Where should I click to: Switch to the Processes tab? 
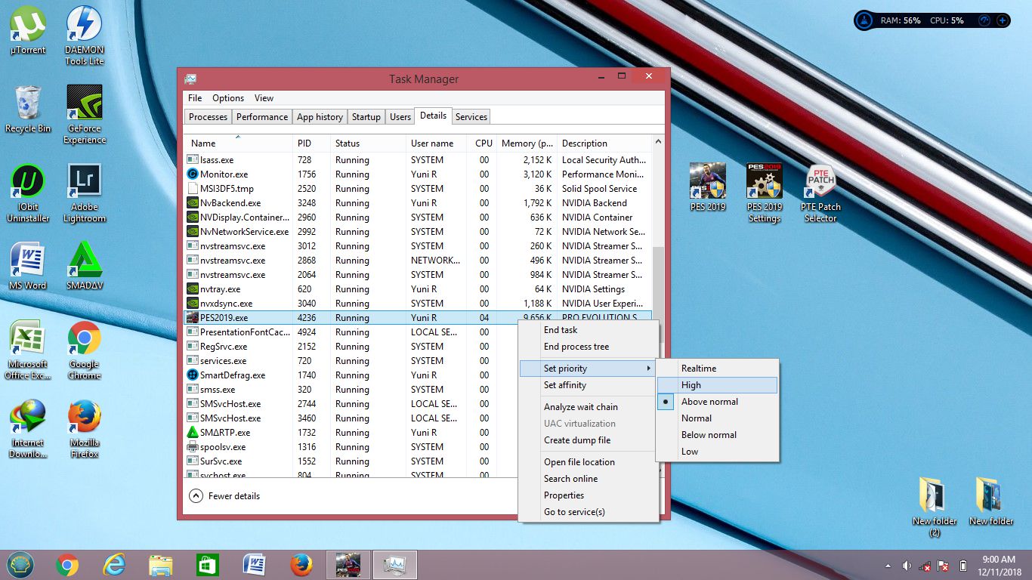click(208, 117)
